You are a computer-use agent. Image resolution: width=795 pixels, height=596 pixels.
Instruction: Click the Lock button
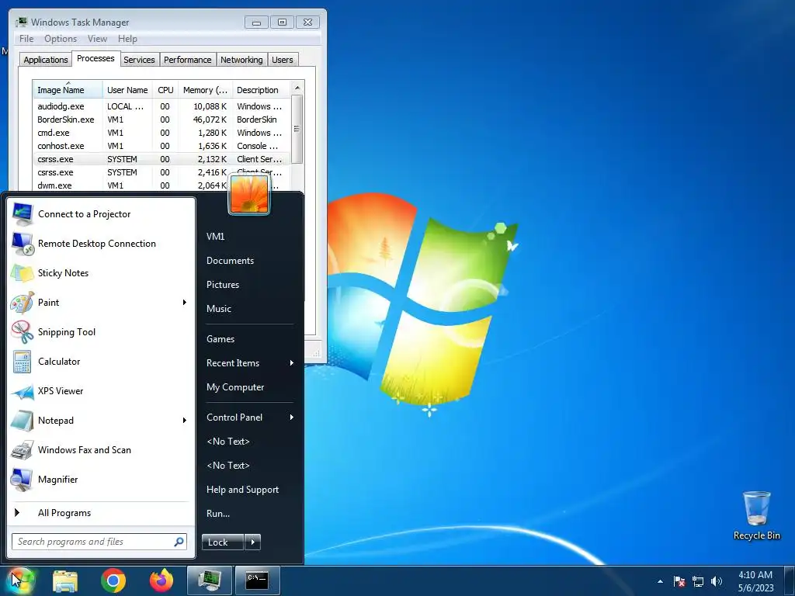click(x=223, y=542)
